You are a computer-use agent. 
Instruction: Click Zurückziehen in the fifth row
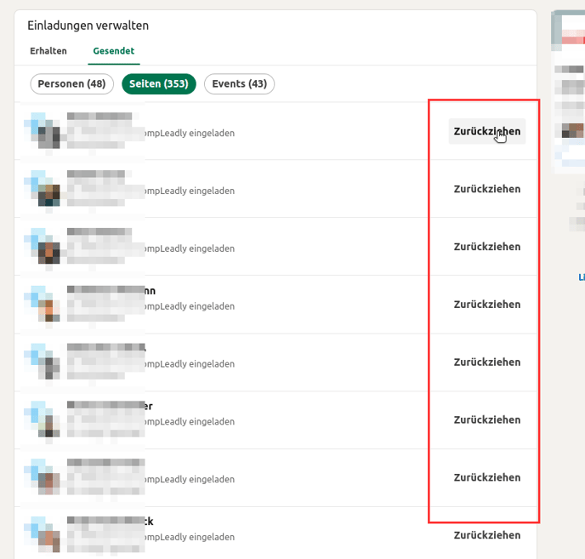point(486,362)
